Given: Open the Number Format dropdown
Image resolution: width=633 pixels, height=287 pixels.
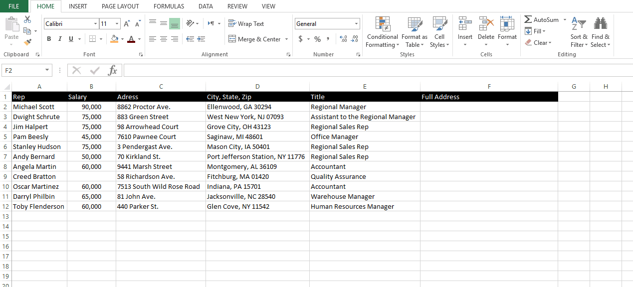Looking at the screenshot, I should (x=357, y=23).
